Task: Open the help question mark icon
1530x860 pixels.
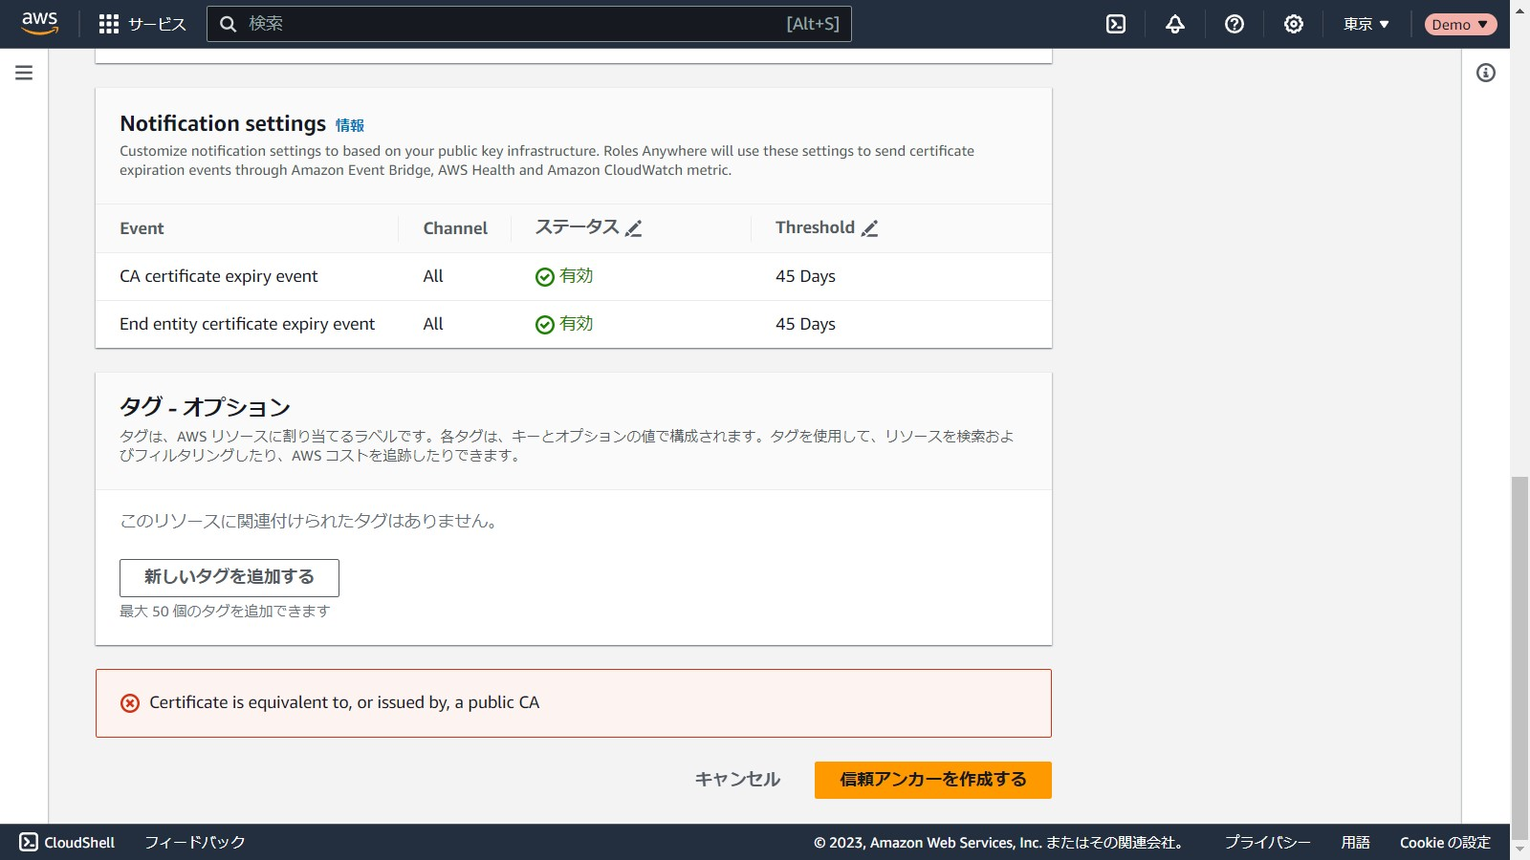Action: 1235,24
